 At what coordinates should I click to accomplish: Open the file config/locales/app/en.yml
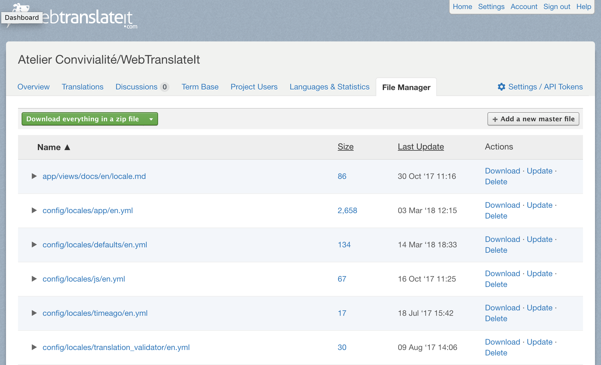pos(88,210)
